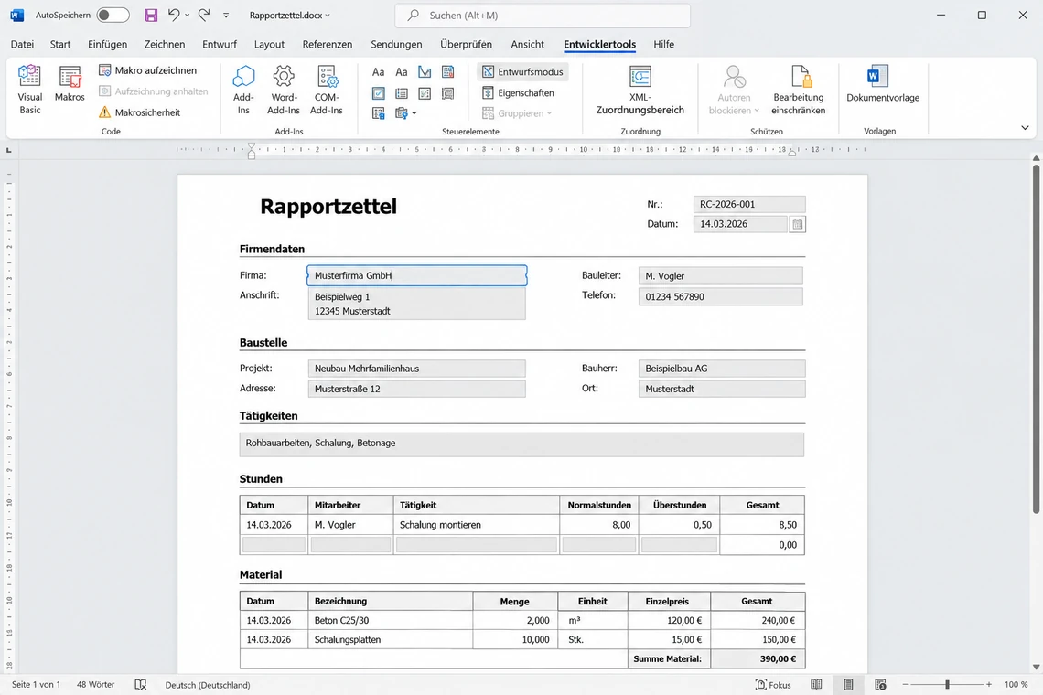Viewport: 1043px width, 695px height.
Task: Click the Bauleiter field M. Vogler
Action: [x=720, y=275]
